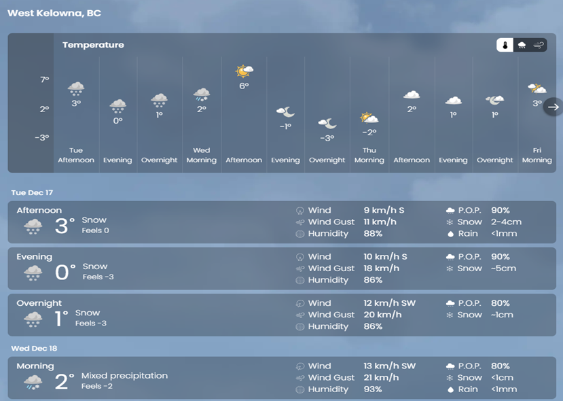The width and height of the screenshot is (563, 401).
Task: Click Wed Morning column label in chart
Action: click(x=202, y=155)
